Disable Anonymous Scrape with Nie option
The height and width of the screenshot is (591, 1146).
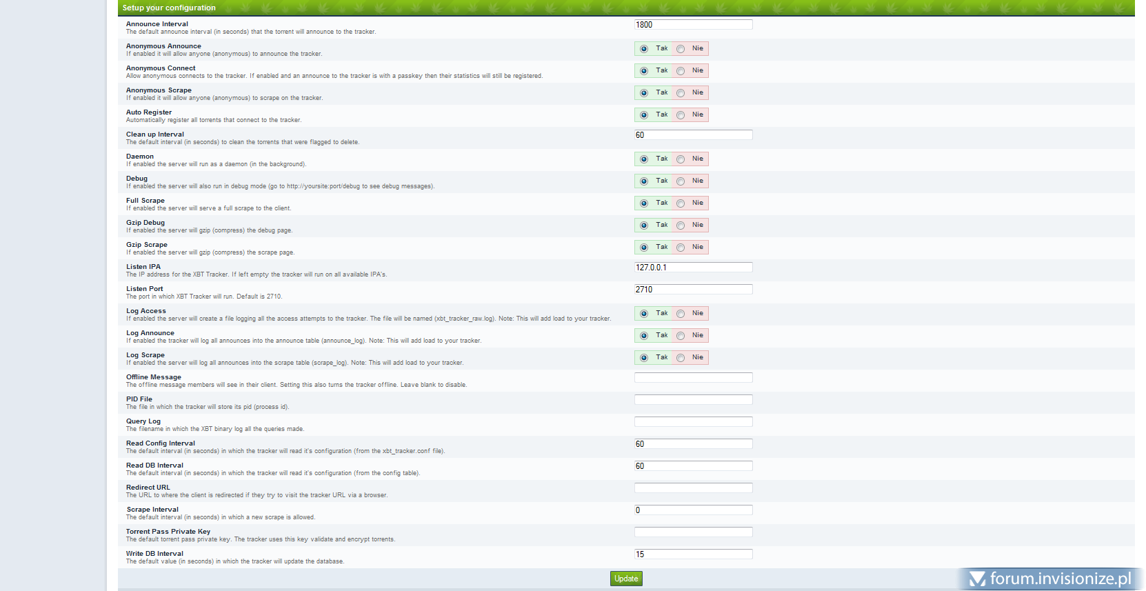pos(681,93)
